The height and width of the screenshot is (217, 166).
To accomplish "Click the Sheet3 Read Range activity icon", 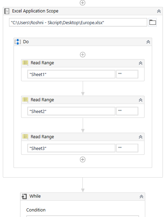I will (25, 137).
